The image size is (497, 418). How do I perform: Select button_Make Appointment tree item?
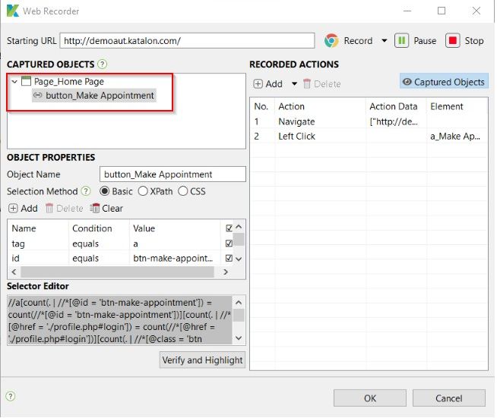click(x=93, y=96)
